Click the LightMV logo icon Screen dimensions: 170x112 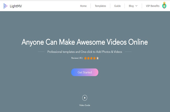click(x=5, y=6)
